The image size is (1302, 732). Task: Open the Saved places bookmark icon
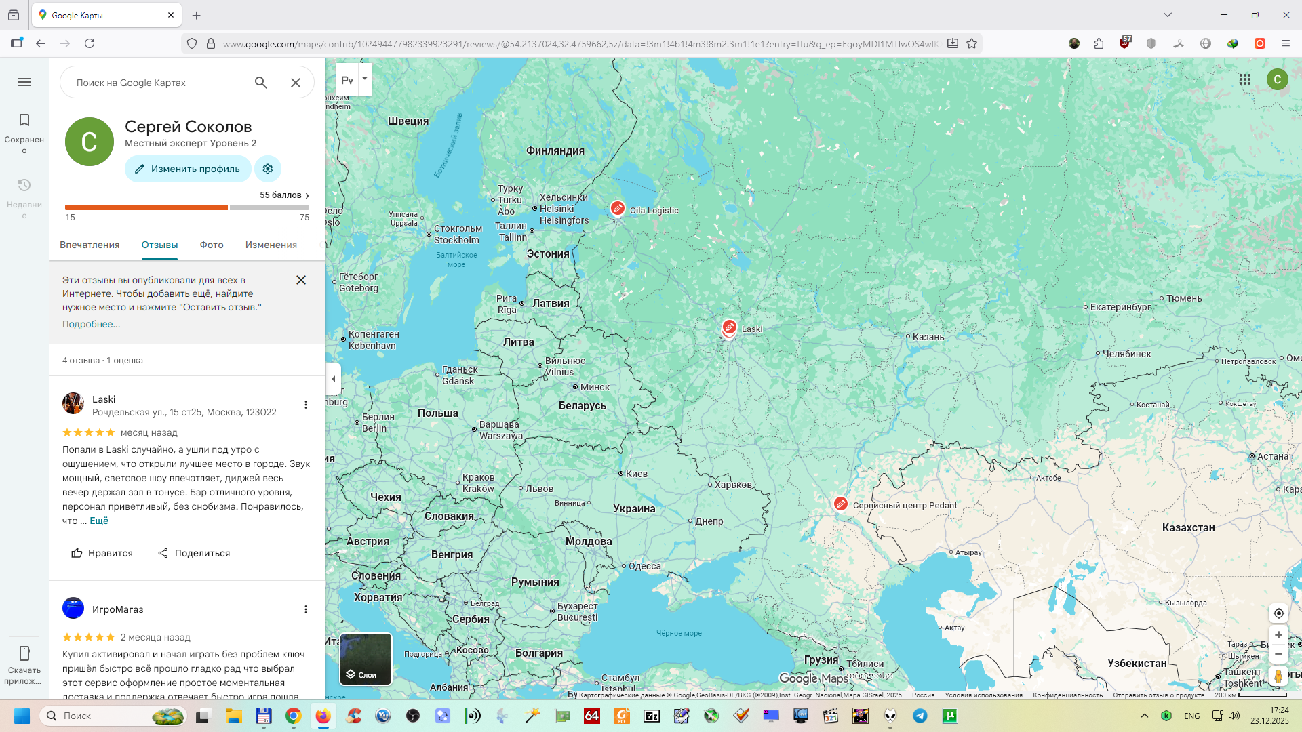coord(24,121)
